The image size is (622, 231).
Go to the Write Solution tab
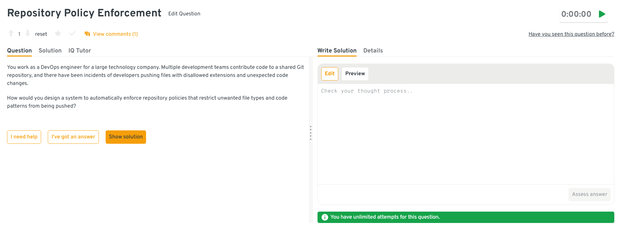pyautogui.click(x=337, y=50)
